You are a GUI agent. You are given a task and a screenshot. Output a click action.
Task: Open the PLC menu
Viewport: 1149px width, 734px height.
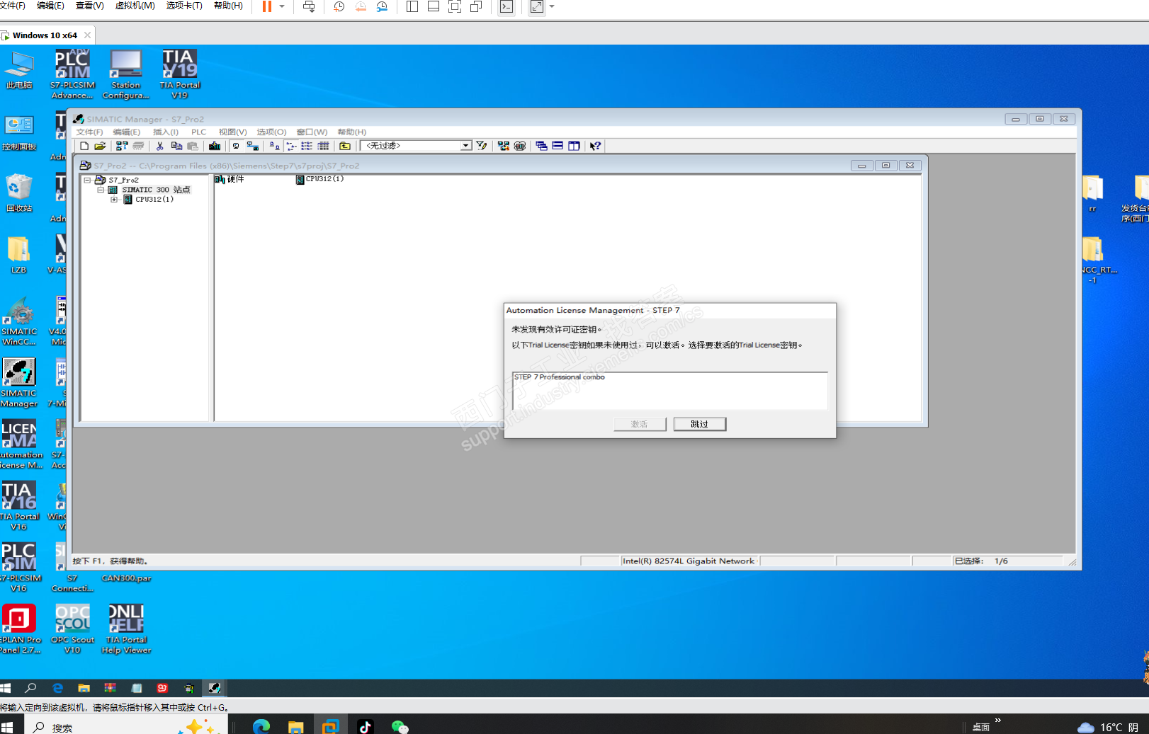198,132
